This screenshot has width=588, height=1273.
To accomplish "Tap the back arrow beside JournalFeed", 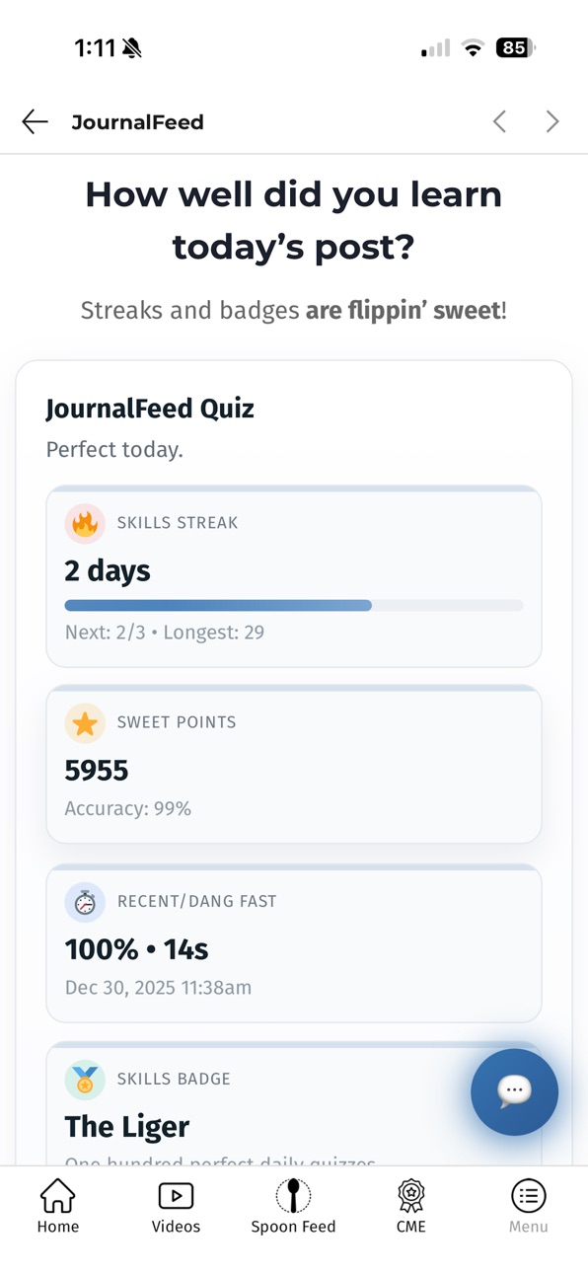I will point(35,121).
